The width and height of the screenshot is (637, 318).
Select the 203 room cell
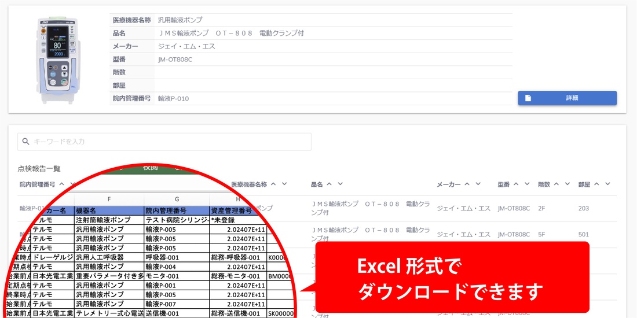(x=583, y=209)
